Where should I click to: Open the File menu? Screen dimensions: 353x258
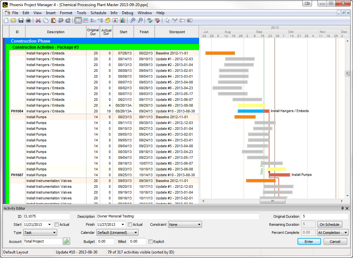point(15,13)
